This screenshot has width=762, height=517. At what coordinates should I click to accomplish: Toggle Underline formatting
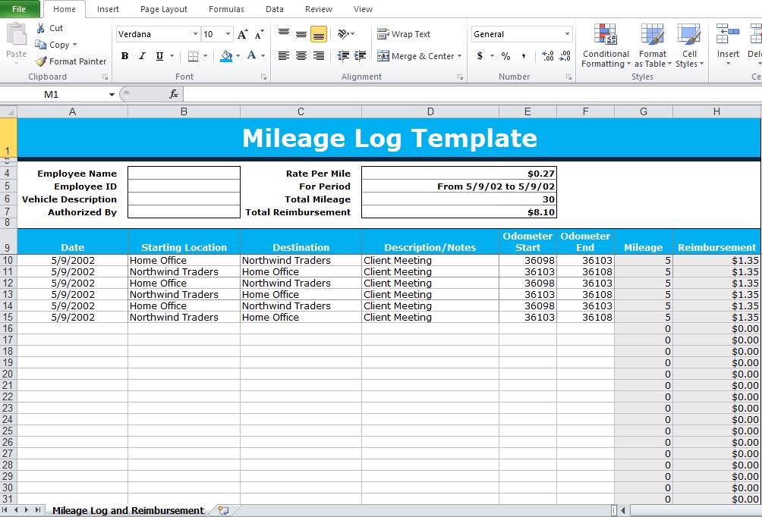[x=159, y=56]
